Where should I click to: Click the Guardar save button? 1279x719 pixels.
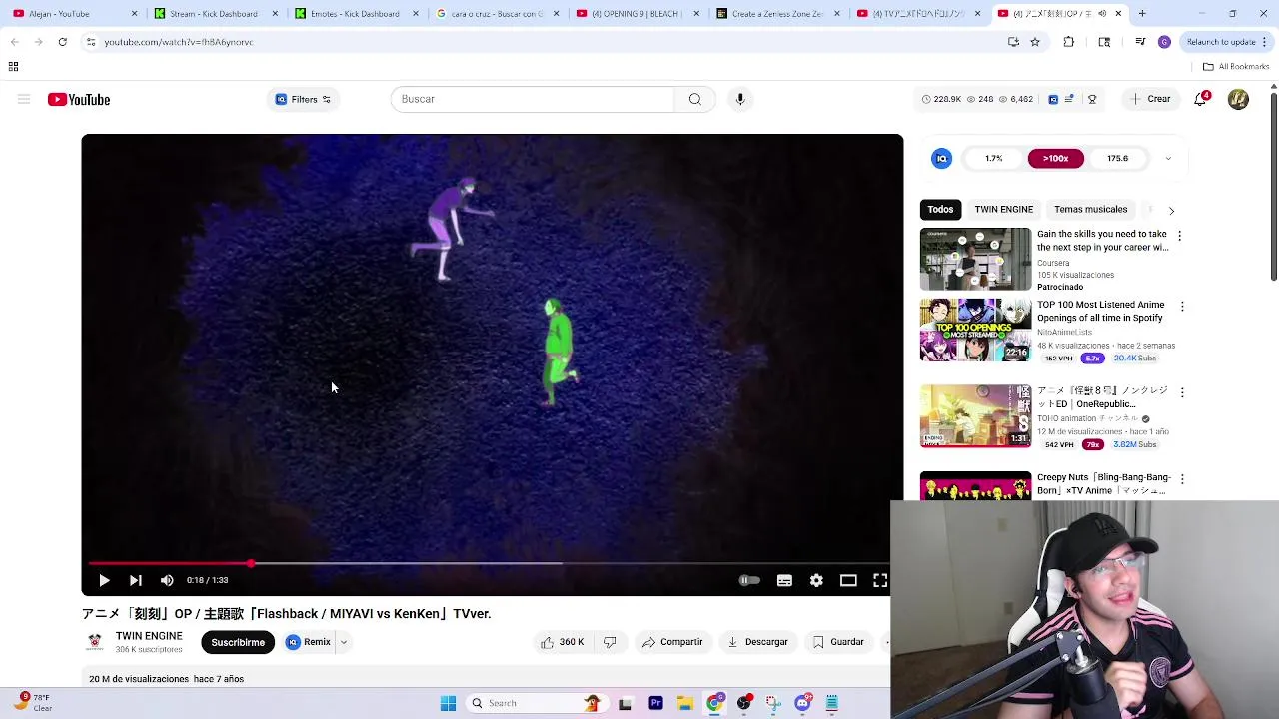pos(838,642)
